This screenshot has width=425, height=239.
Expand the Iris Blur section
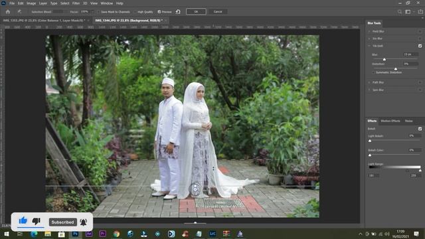tap(369, 39)
